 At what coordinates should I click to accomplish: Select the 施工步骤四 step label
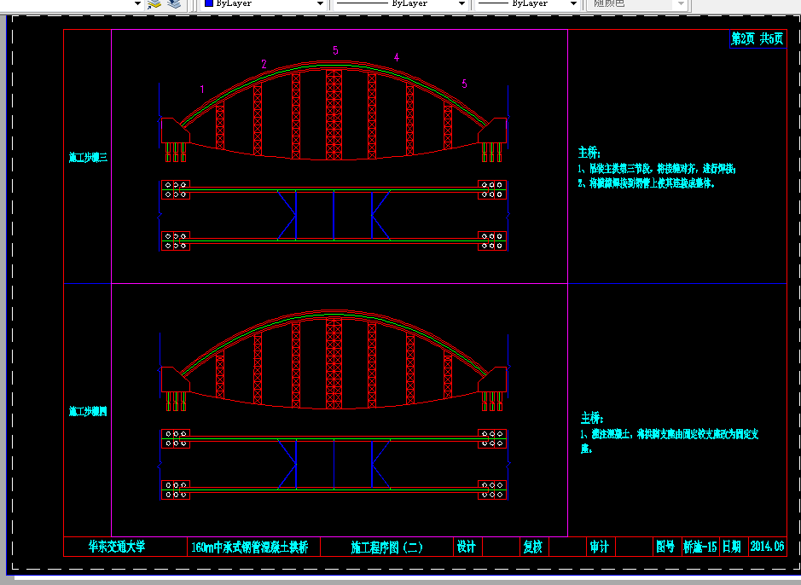pos(88,411)
